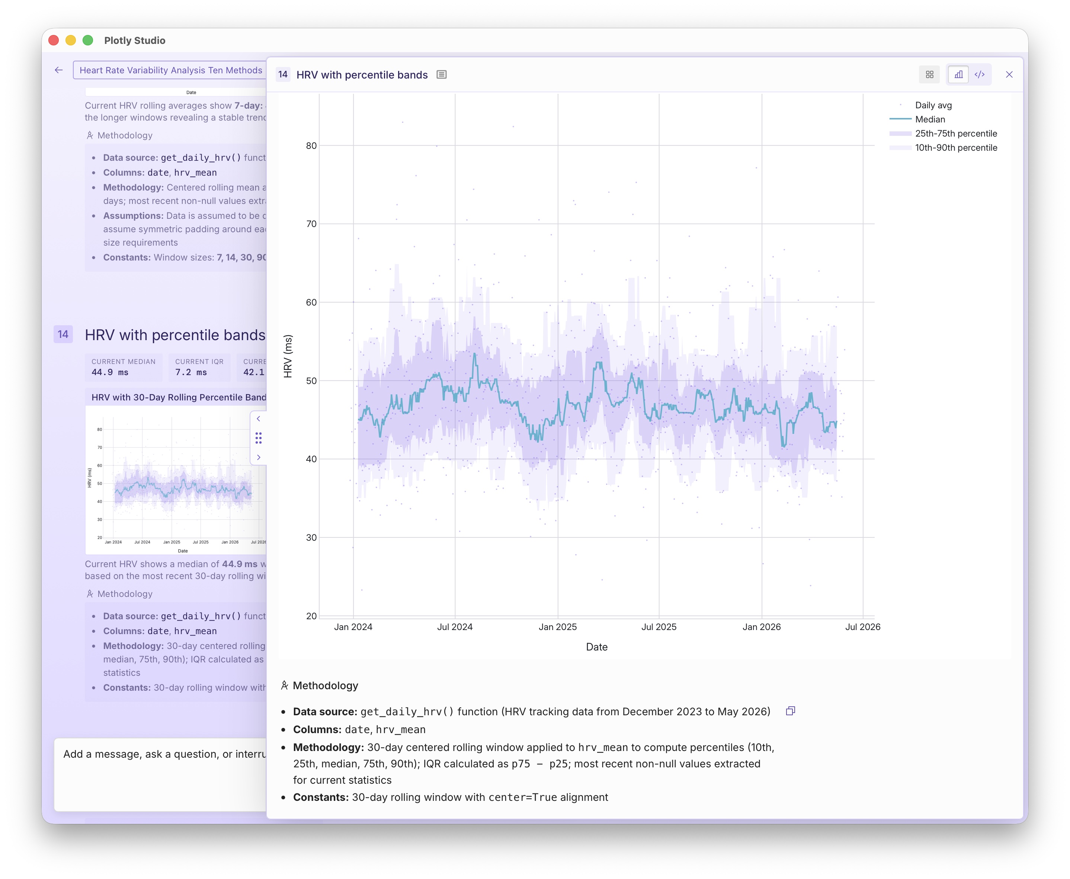Image resolution: width=1070 pixels, height=879 pixels.
Task: Select the number 14 badge in the sidebar
Action: [x=63, y=334]
